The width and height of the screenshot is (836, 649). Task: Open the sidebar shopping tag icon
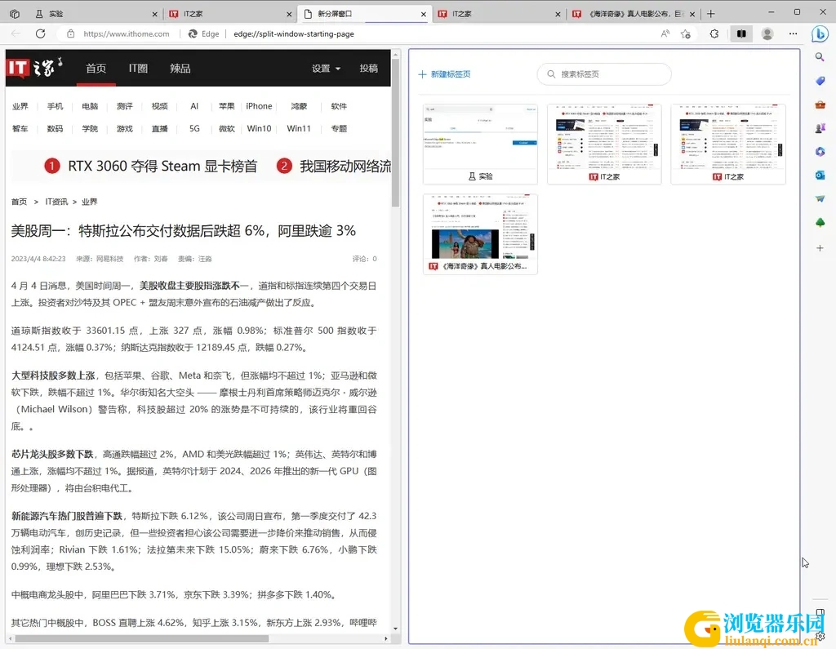tap(820, 81)
